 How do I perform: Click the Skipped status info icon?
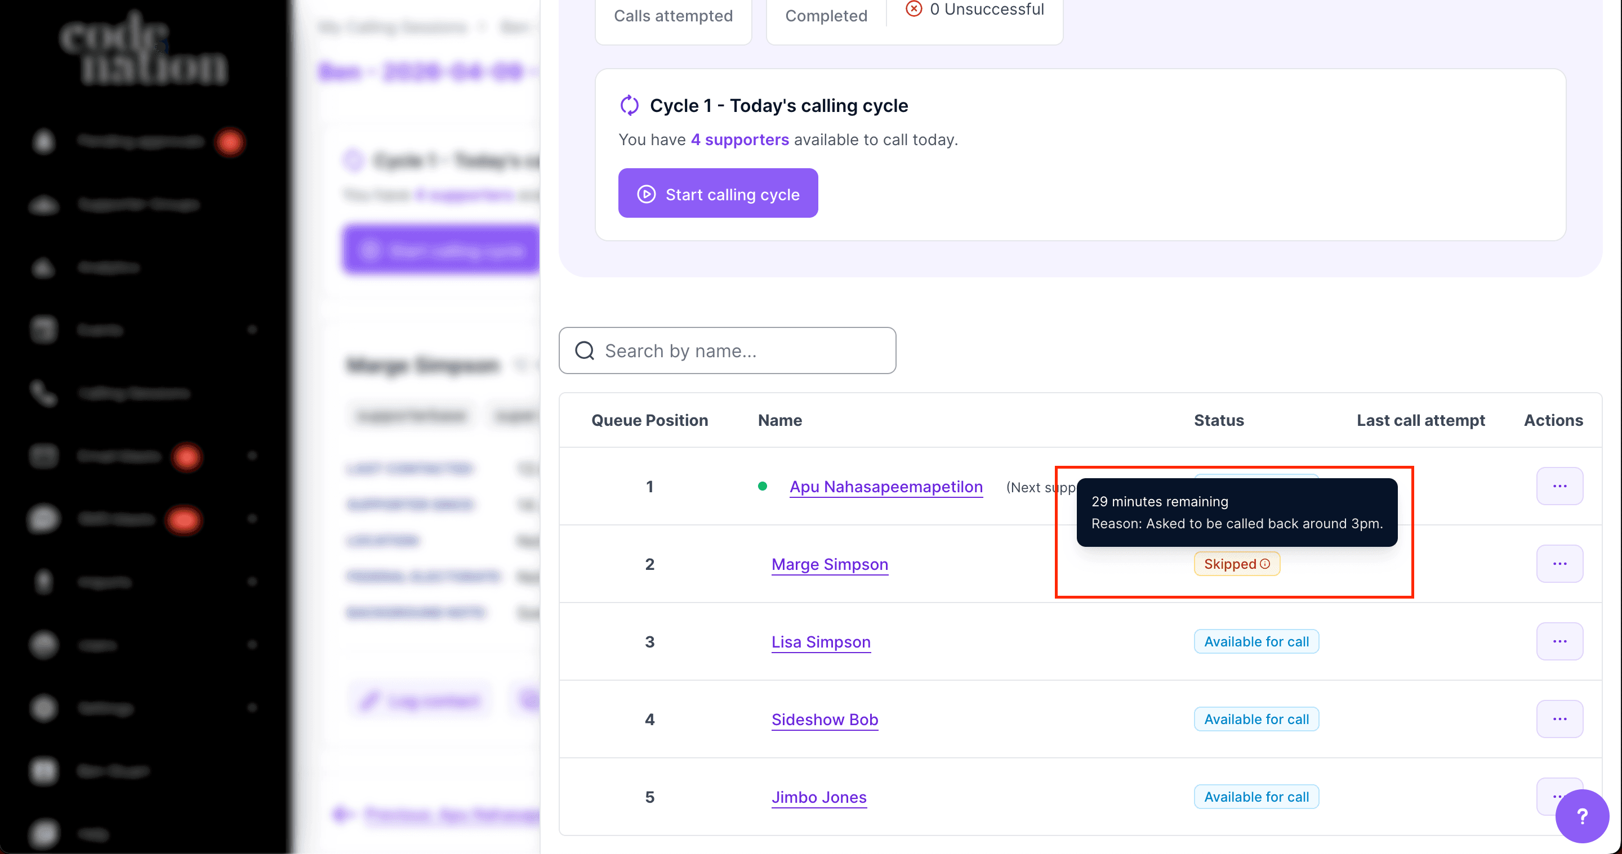[x=1264, y=564]
